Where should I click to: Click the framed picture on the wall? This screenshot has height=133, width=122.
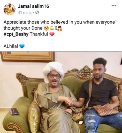27,57
